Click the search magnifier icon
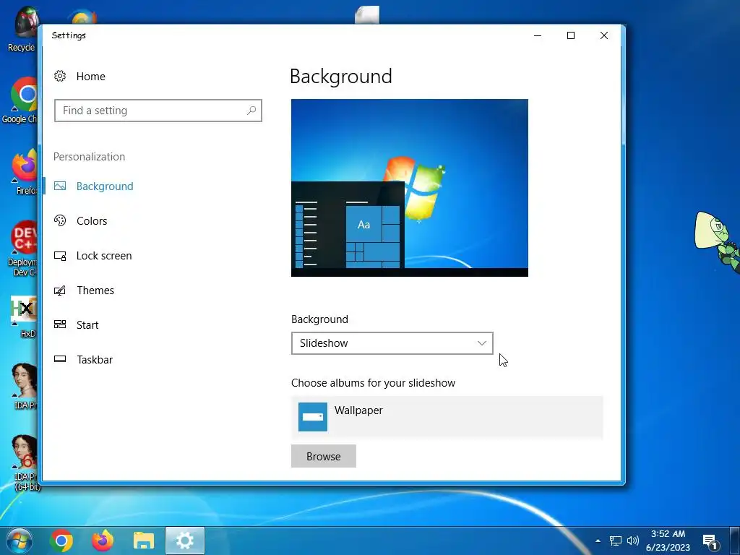 251,111
